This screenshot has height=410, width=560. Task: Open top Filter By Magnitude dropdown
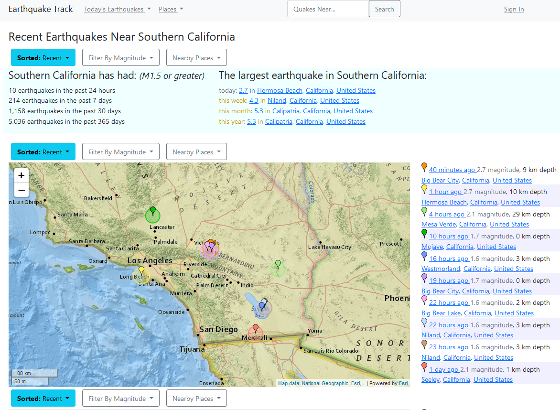click(121, 57)
